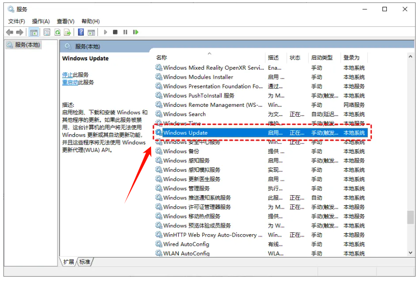The width and height of the screenshot is (419, 281).
Task: Open the 帮助(H) menu
Action: pos(91,21)
